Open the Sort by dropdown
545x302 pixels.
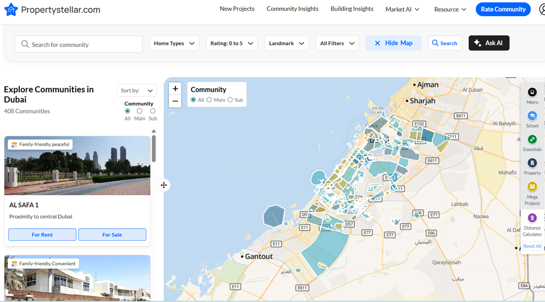(137, 91)
